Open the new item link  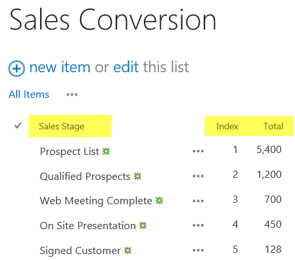click(60, 67)
